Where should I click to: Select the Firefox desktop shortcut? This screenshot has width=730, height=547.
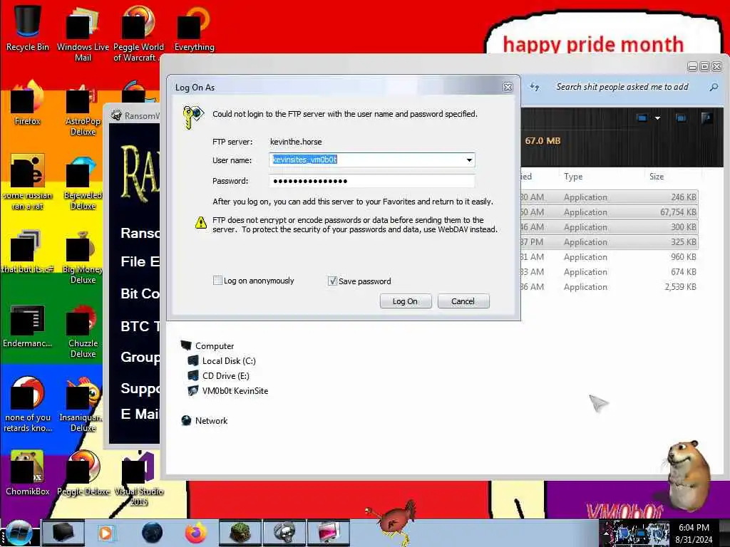(28, 103)
